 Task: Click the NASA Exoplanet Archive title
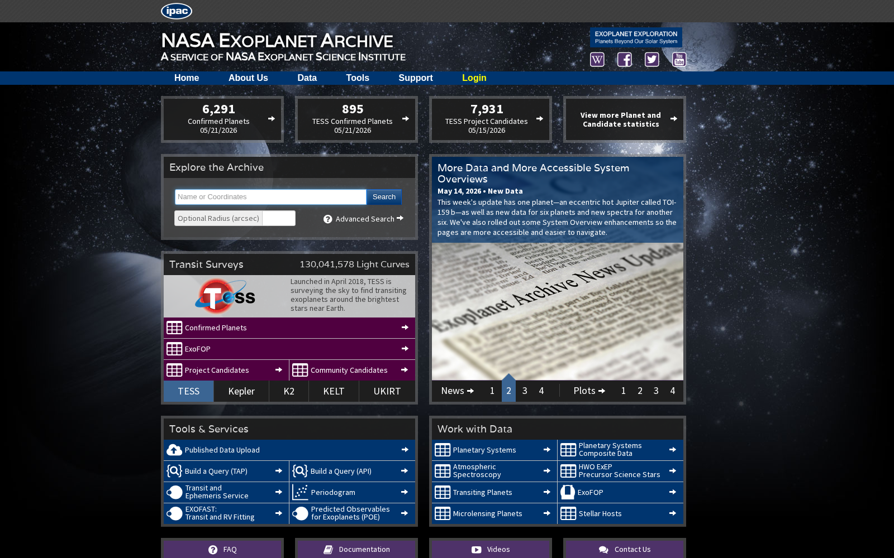tap(277, 41)
